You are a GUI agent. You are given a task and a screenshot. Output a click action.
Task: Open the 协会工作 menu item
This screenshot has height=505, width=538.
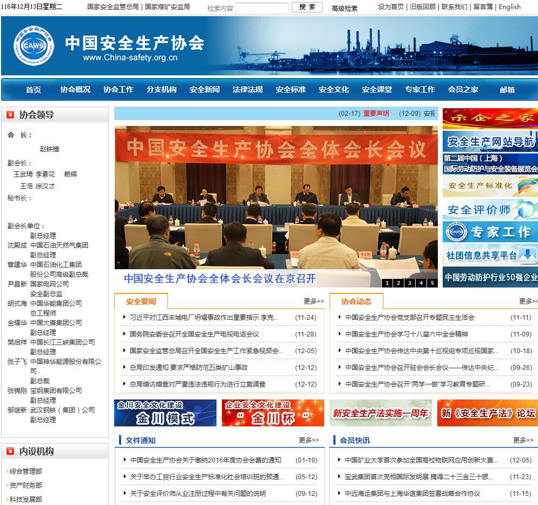tap(118, 89)
